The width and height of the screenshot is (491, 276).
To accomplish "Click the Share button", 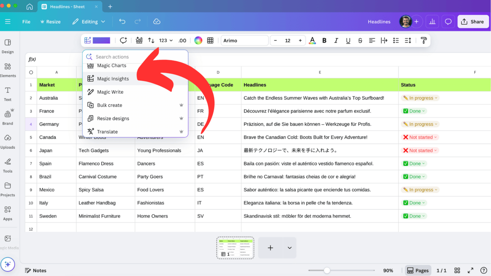I will point(473,22).
